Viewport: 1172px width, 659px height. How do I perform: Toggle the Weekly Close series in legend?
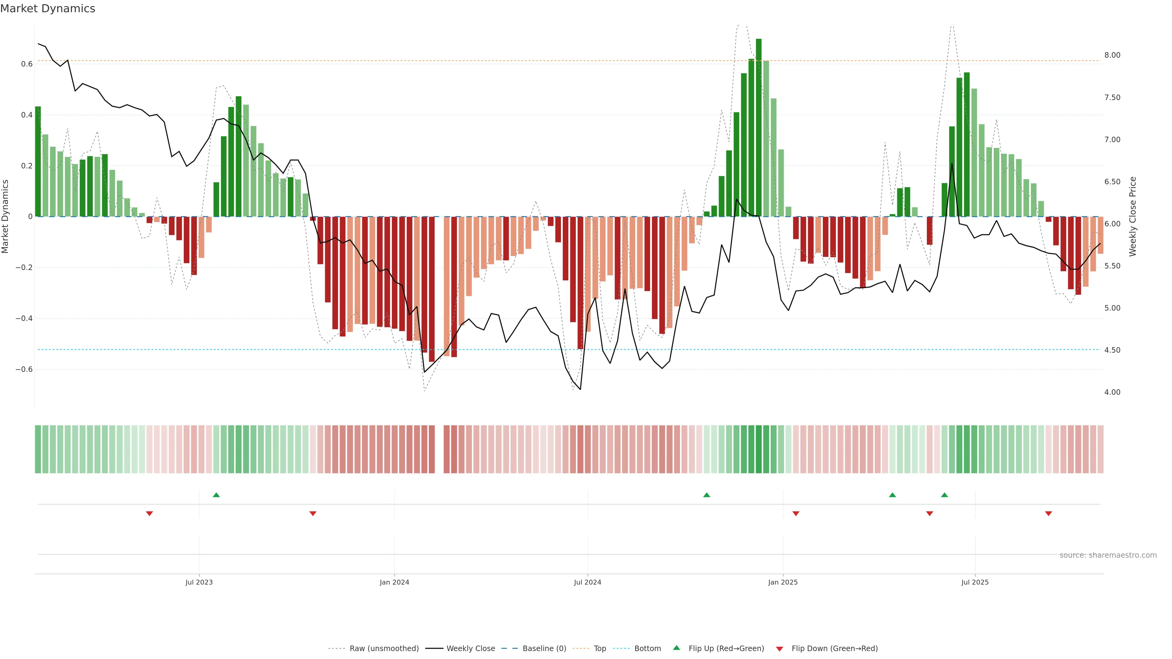[470, 649]
